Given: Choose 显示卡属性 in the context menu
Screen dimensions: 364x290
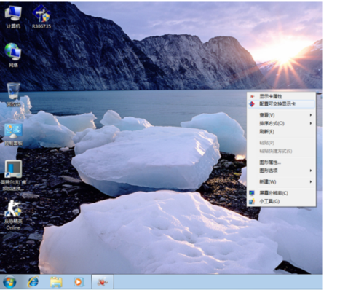Looking at the screenshot, I should coord(281,96).
